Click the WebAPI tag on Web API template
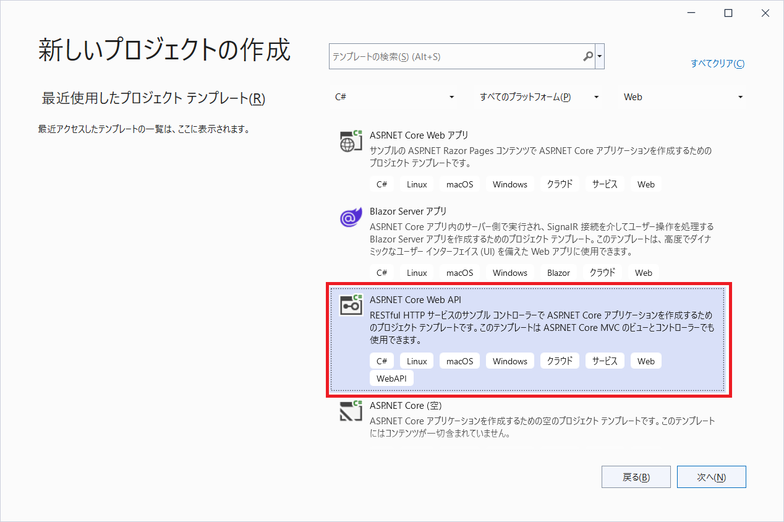 click(391, 378)
